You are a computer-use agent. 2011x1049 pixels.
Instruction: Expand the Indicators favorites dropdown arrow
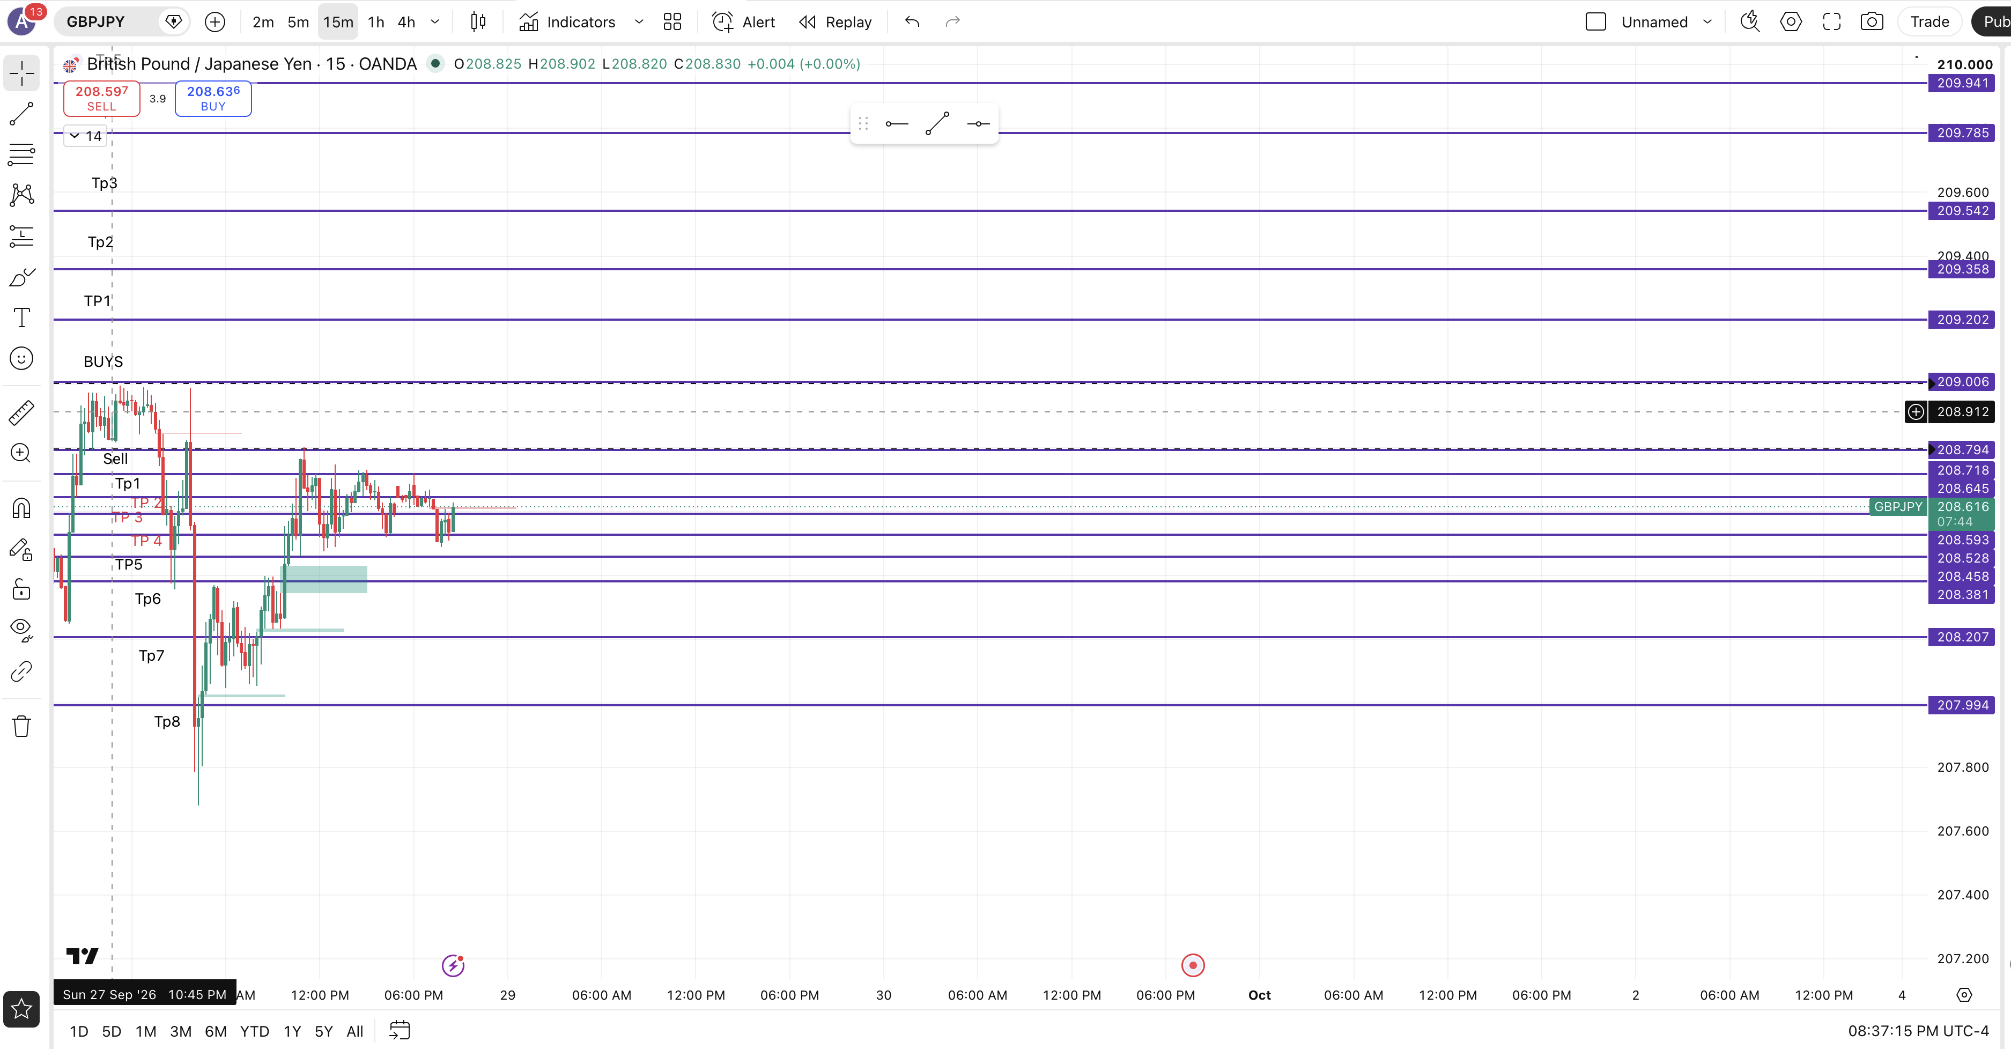coord(639,22)
